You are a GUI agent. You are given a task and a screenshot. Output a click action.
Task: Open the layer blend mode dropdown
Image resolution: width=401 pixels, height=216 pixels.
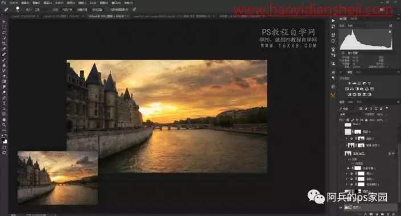pyautogui.click(x=350, y=114)
